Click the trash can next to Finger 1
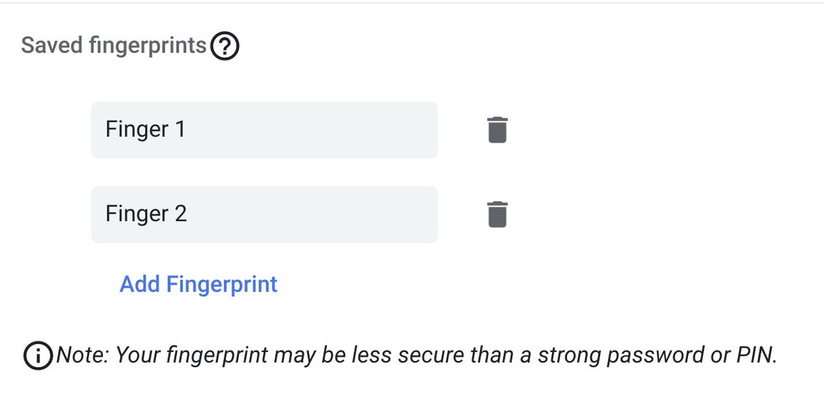824x418 pixels. (x=497, y=130)
